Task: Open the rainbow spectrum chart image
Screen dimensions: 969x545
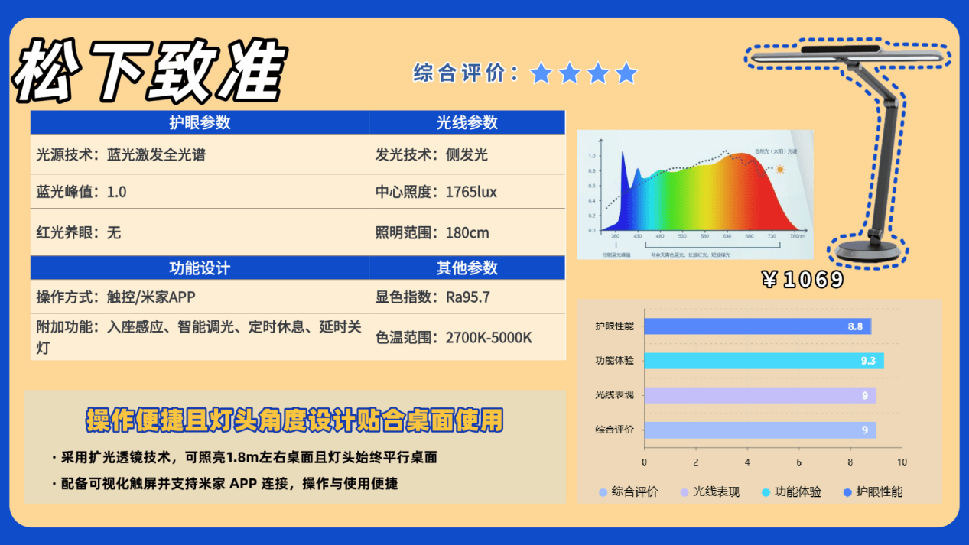Action: (x=694, y=194)
